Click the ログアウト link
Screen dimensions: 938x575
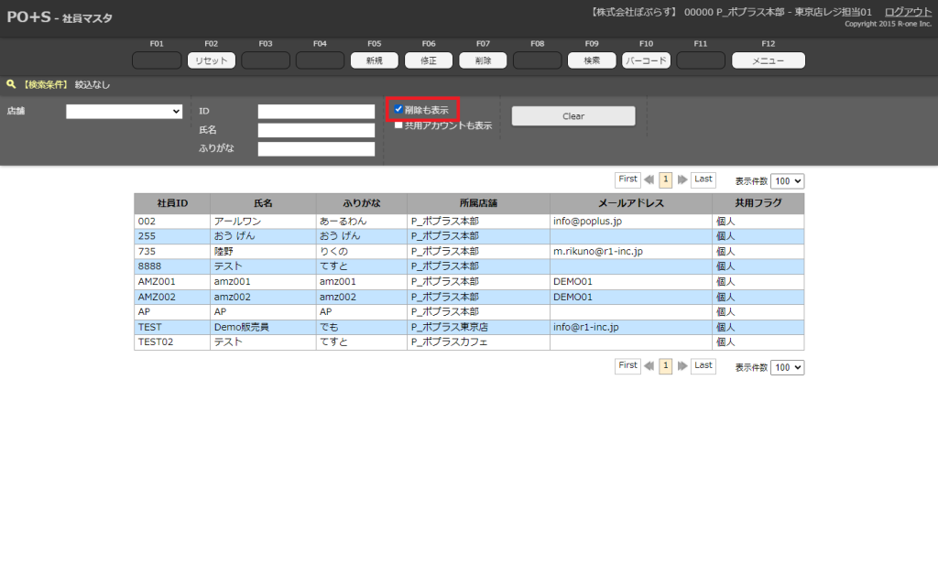[x=908, y=12]
